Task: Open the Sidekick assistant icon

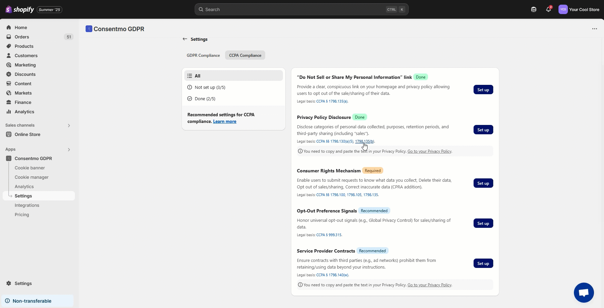Action: click(533, 9)
